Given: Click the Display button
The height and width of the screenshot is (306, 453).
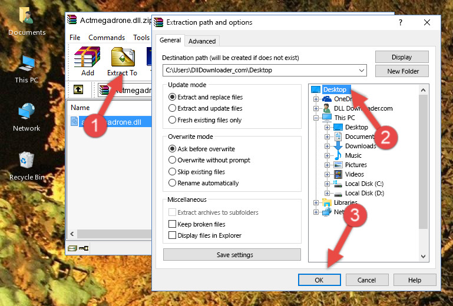Looking at the screenshot, I should (402, 57).
